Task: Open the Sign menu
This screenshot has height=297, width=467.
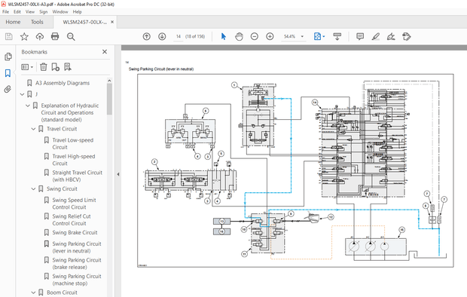Action: point(44,11)
